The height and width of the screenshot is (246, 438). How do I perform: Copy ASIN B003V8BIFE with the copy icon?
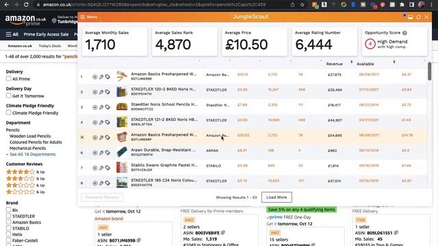[x=223, y=232]
